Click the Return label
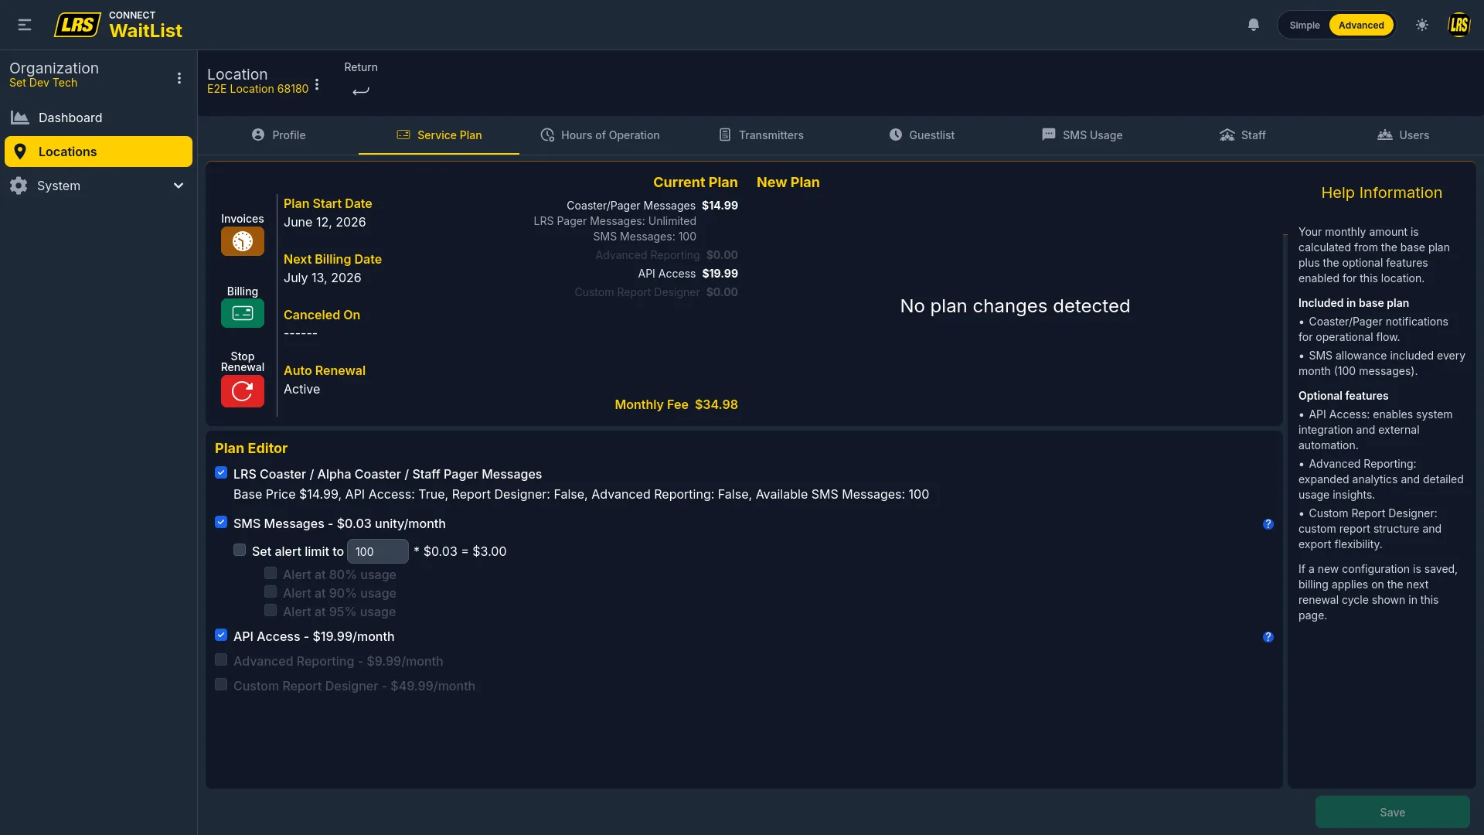1484x835 pixels. click(361, 67)
